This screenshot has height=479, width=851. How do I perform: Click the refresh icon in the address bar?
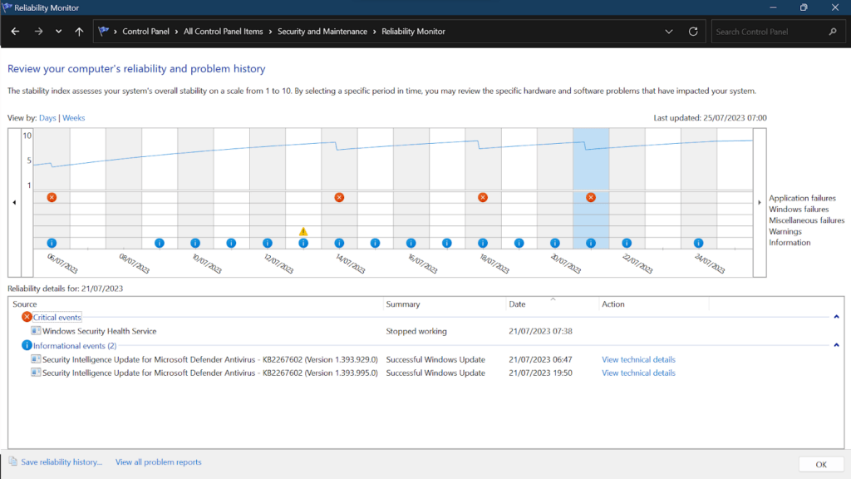[693, 31]
